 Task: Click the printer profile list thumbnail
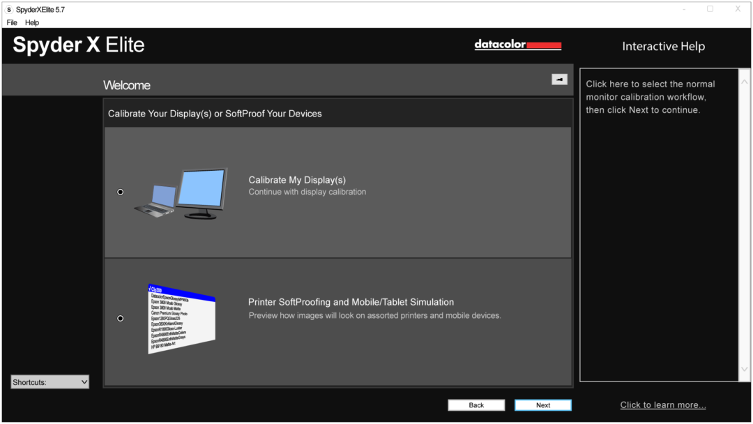181,319
